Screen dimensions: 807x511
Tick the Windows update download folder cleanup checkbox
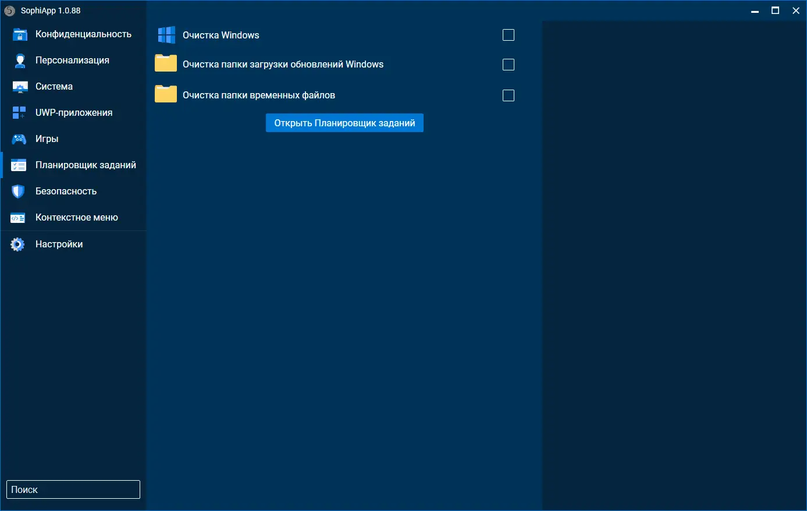[509, 65]
